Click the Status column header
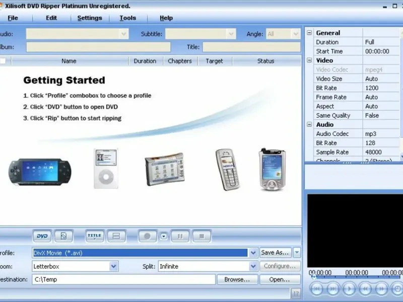The width and height of the screenshot is (403, 302). coord(266,61)
